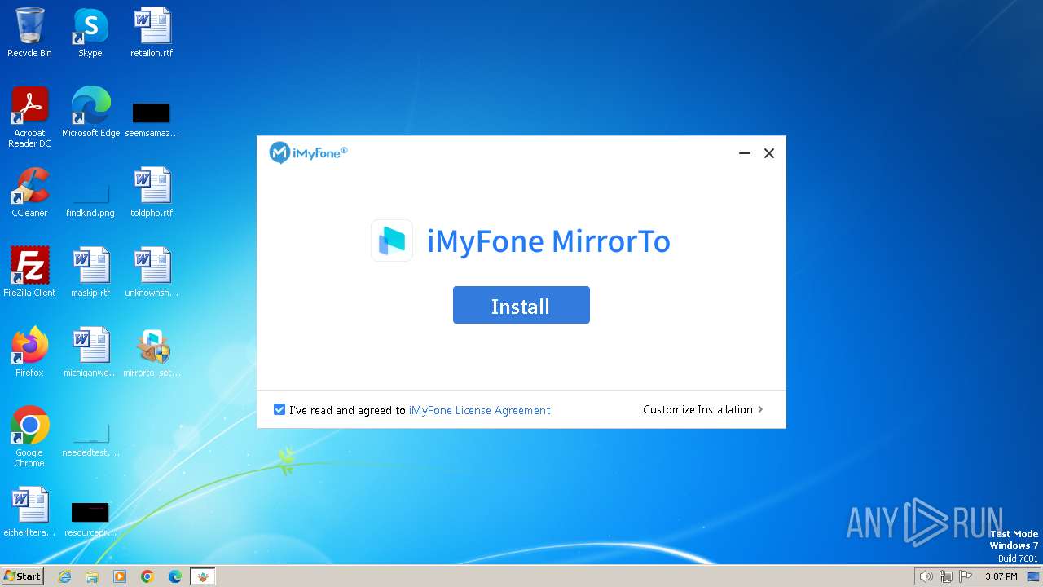
Task: Select the CCleaner desktop shortcut
Action: click(29, 192)
